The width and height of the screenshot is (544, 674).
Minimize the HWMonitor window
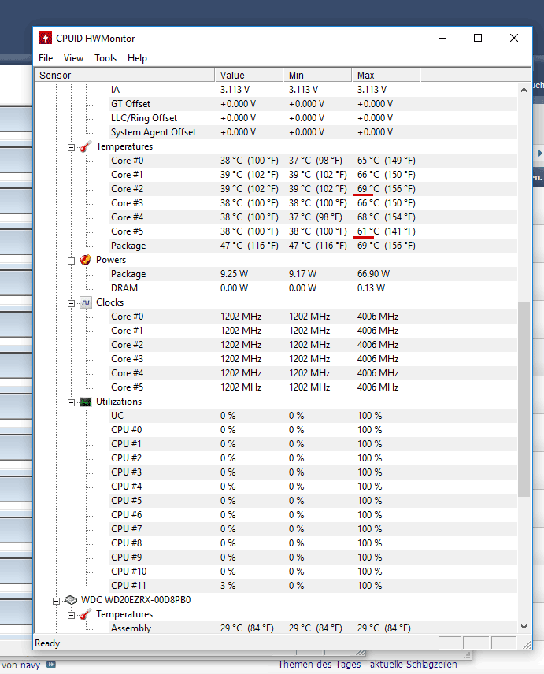click(x=442, y=39)
